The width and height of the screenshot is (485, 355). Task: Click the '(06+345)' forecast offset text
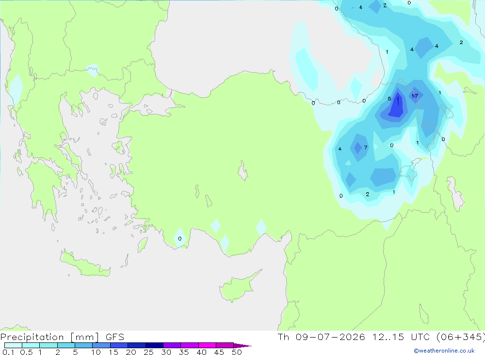pos(461,337)
